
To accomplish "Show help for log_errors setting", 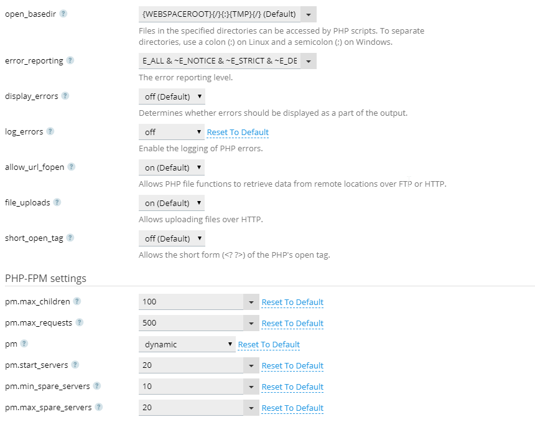I will coord(50,132).
